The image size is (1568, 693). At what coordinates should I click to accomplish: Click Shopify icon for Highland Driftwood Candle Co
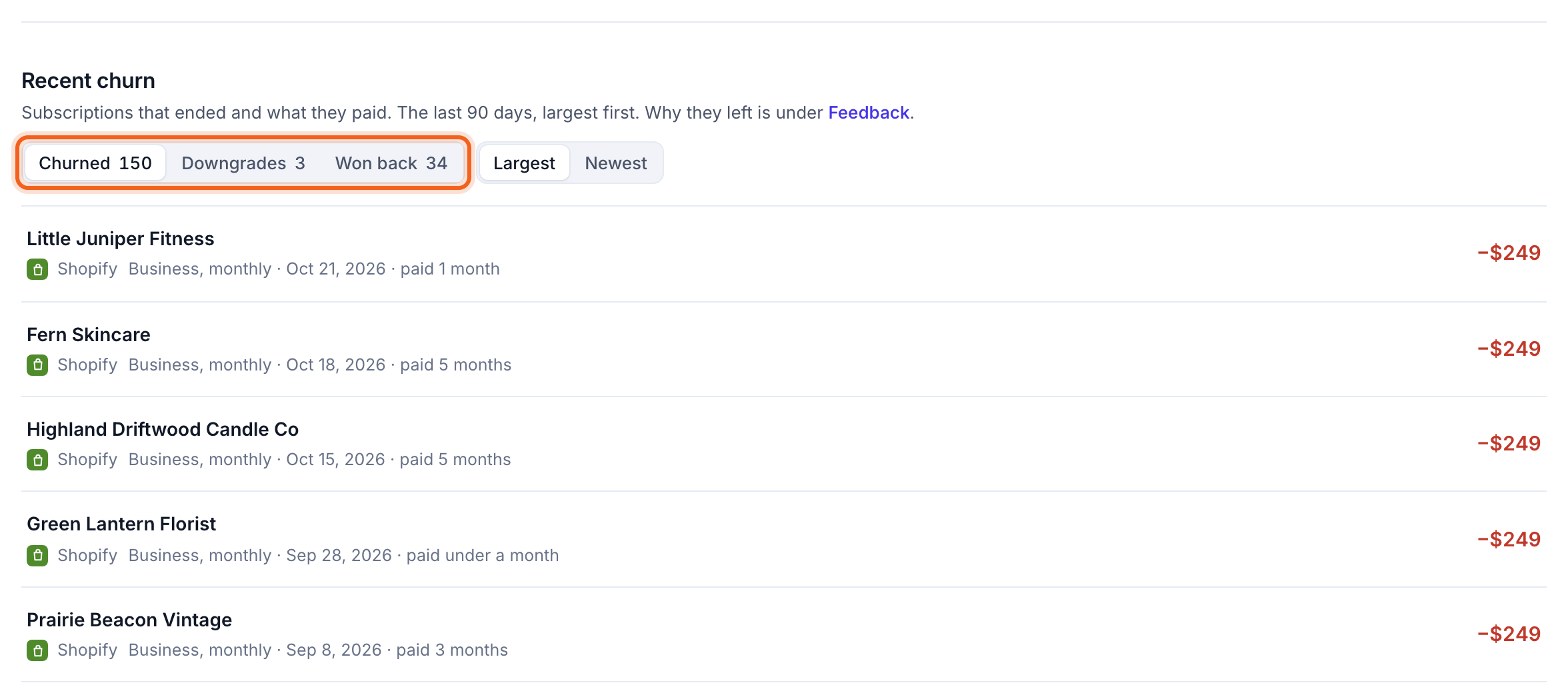37,460
